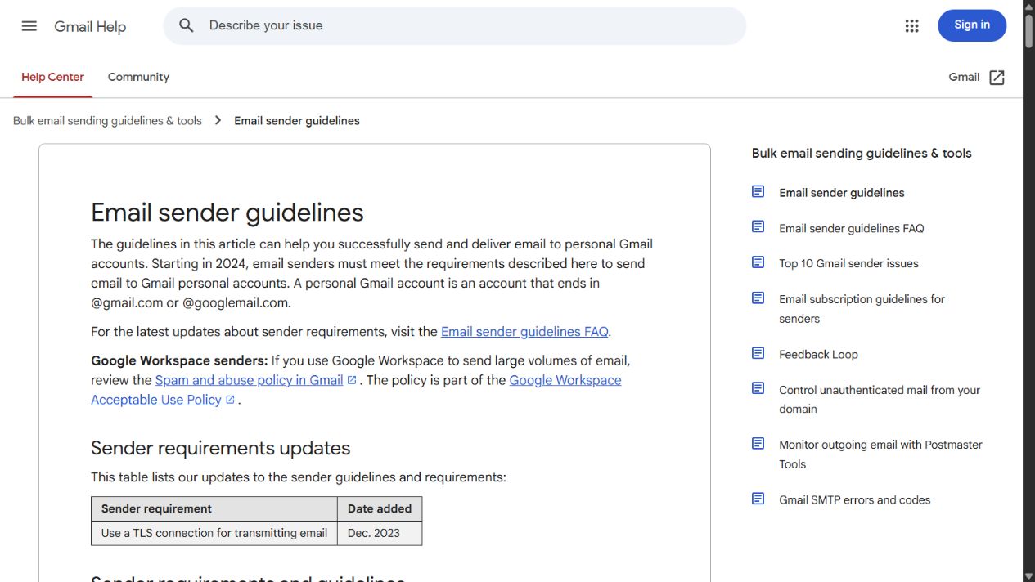1035x582 pixels.
Task: Click article icon beside Monitor outgoing email
Action: coord(758,444)
